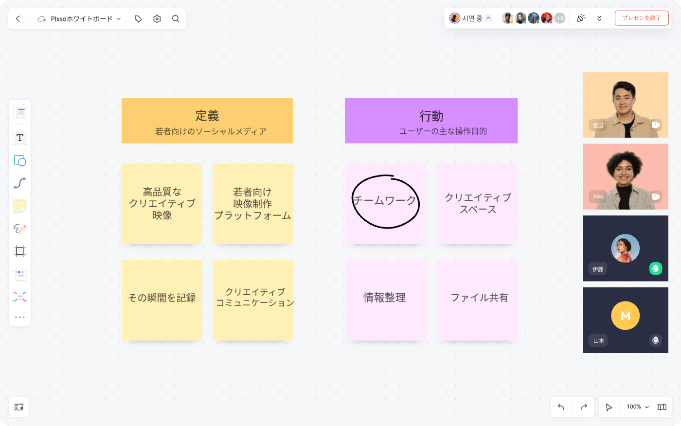Screen dimensions: 681x426
Task: Open the settings hexagon icon
Action: [x=157, y=19]
